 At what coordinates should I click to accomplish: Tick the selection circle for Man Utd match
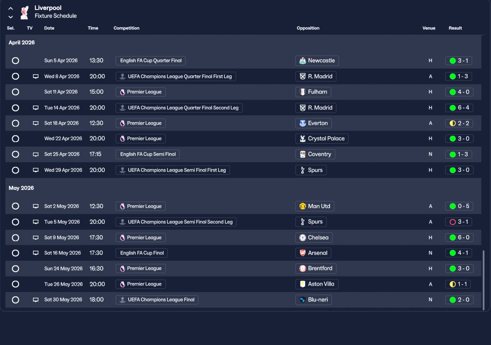(15, 206)
